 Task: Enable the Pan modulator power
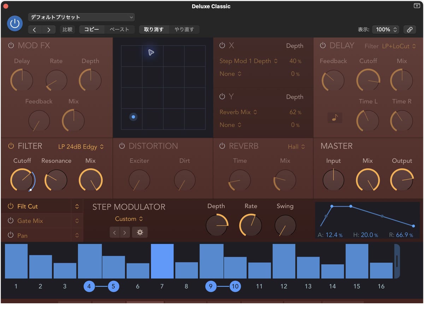pyautogui.click(x=11, y=235)
